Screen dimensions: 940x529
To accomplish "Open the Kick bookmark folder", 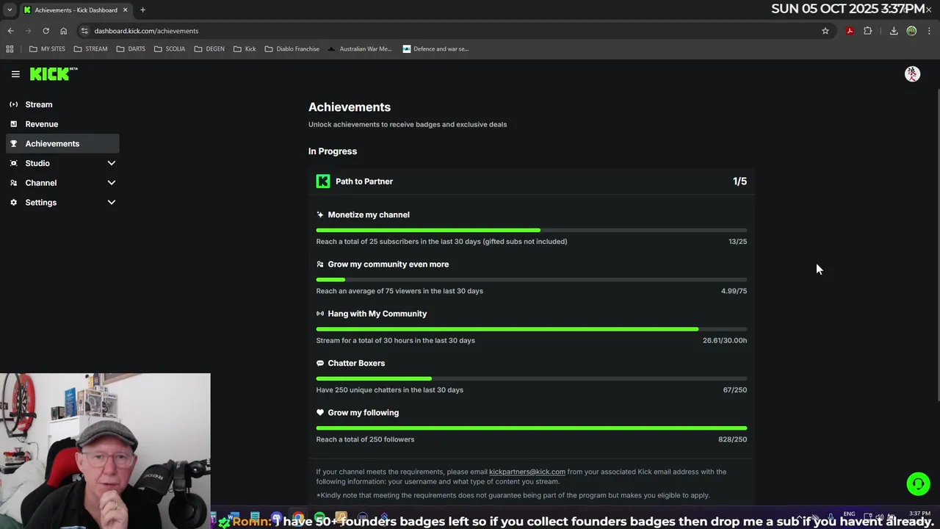I will point(245,49).
